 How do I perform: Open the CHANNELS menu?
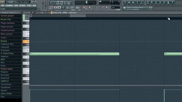coord(9,5)
